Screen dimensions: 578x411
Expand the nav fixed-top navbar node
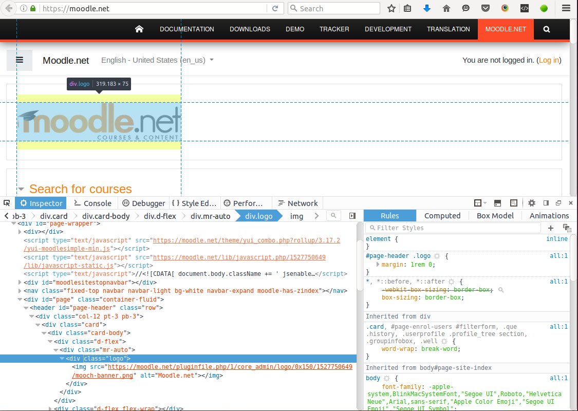[x=20, y=291]
